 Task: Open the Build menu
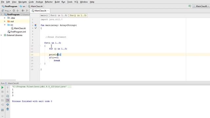(57, 2)
